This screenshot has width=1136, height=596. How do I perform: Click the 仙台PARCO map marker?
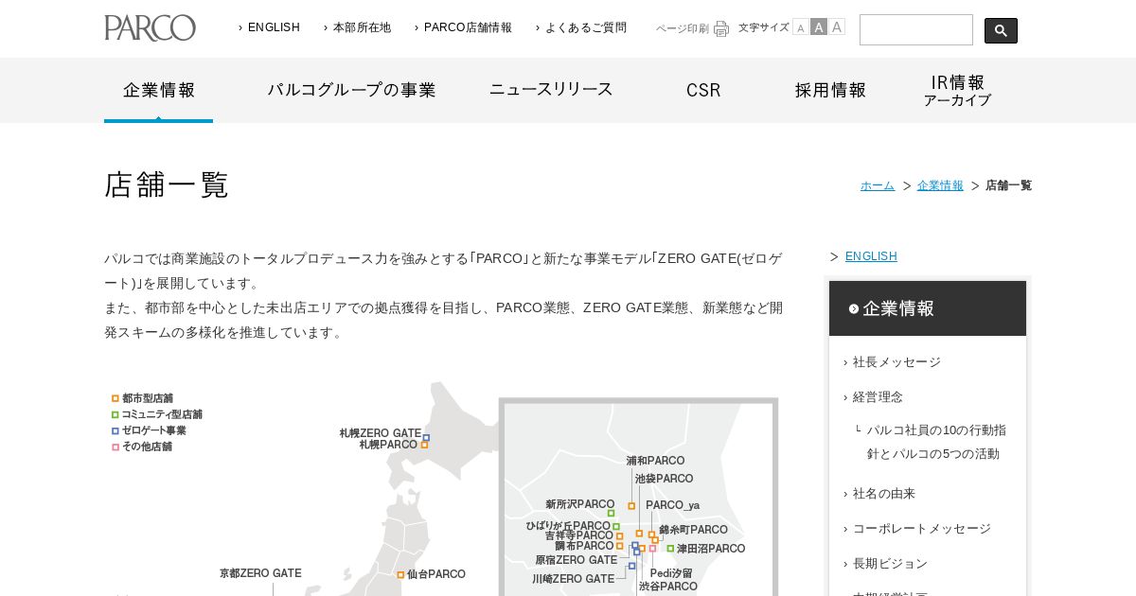[400, 575]
